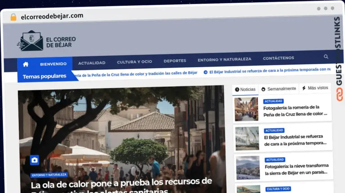Click the Béjar Industrial ticker headline
Screen dimensions: 345x193
[x=270, y=70]
